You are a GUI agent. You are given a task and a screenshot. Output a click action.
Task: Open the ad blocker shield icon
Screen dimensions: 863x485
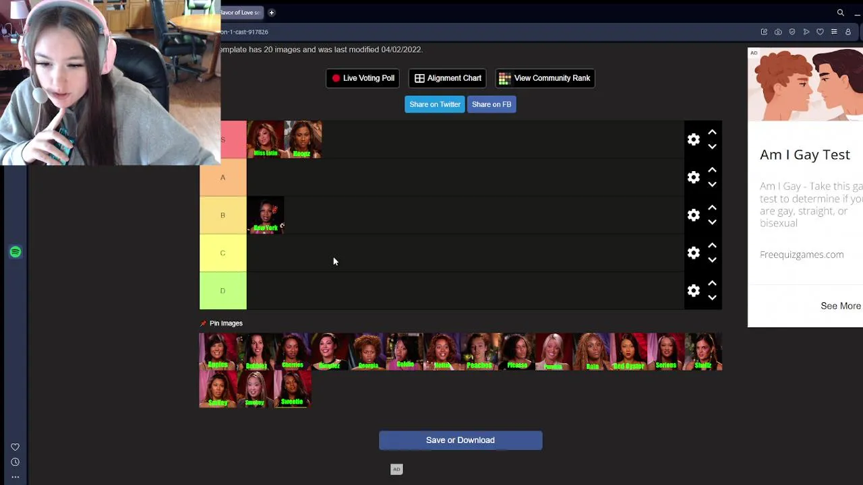[792, 32]
